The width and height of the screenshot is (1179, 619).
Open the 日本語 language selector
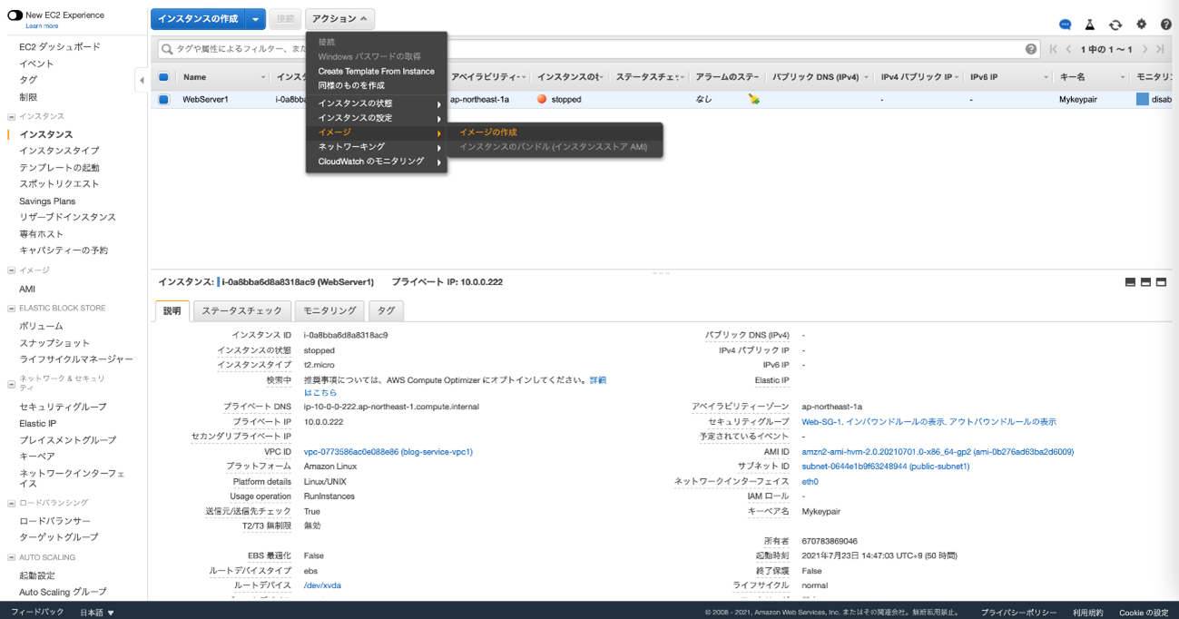point(97,613)
